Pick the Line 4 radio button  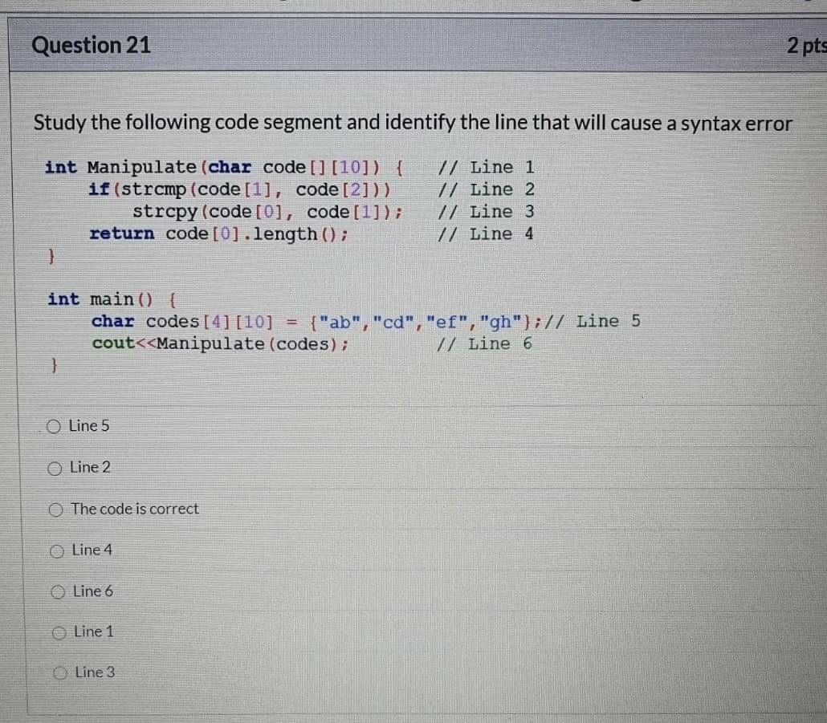tap(57, 551)
